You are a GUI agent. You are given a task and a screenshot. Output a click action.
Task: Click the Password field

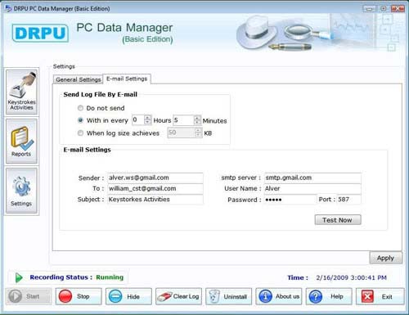tap(290, 200)
